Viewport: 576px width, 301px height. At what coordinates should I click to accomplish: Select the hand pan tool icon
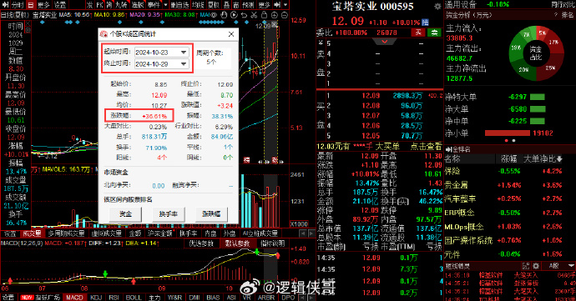click(224, 15)
